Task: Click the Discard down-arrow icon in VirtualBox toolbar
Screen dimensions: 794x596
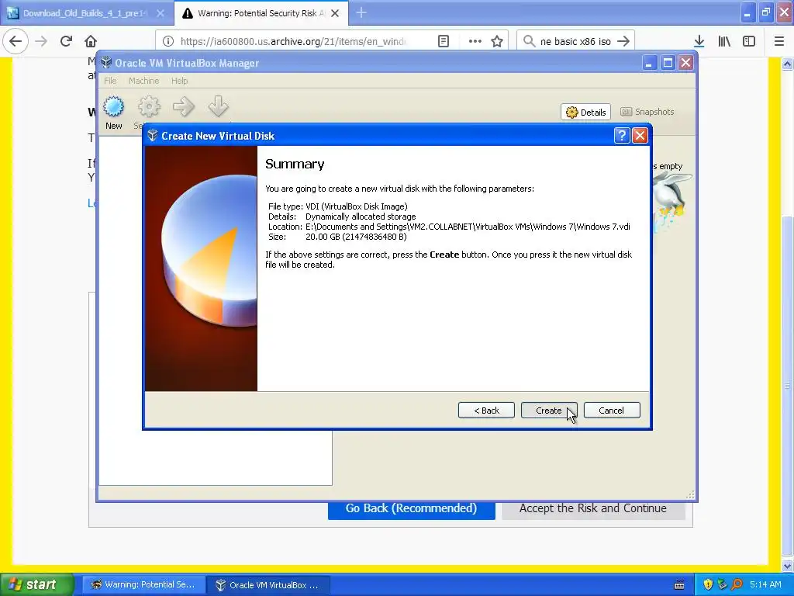Action: (218, 106)
